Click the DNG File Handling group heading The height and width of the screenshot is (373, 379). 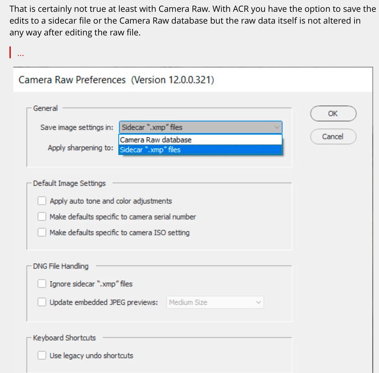point(61,266)
